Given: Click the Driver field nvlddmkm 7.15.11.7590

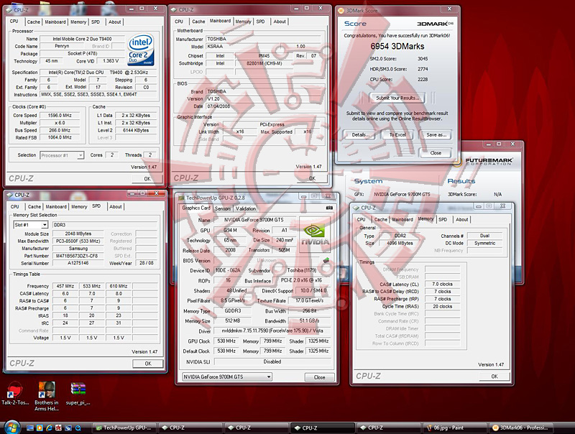Looking at the screenshot, I should (x=272, y=331).
